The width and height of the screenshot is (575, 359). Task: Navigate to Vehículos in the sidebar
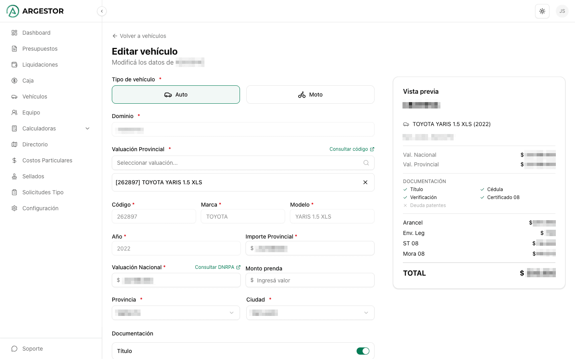(x=34, y=97)
